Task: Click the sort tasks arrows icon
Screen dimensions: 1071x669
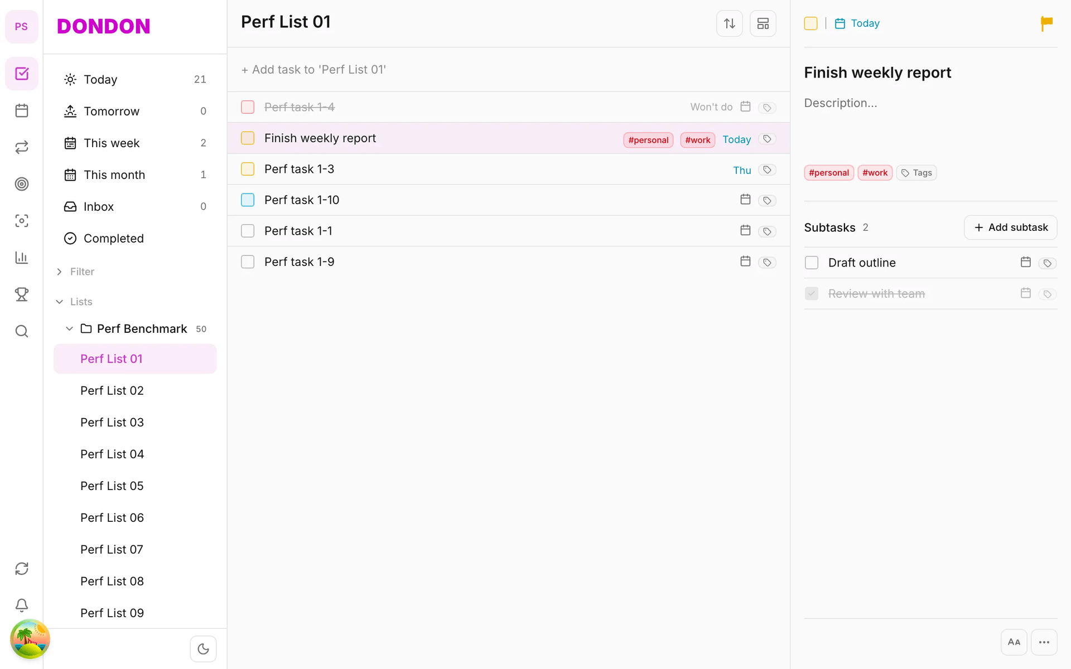Action: pyautogui.click(x=729, y=23)
